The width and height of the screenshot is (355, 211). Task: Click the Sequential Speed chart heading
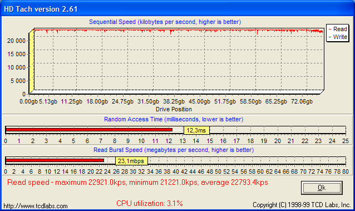[165, 22]
